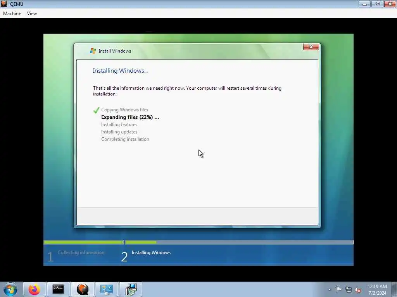Image resolution: width=397 pixels, height=297 pixels.
Task: Click the 'Installing updates' step text
Action: (119, 132)
